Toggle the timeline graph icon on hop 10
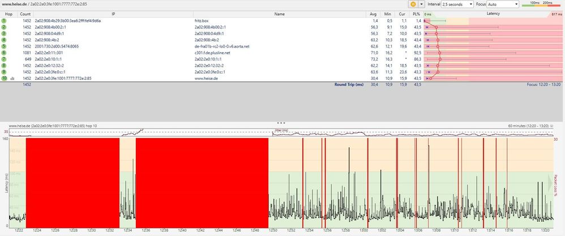Image resolution: width=565 pixels, height=236 pixels. [x=12, y=78]
